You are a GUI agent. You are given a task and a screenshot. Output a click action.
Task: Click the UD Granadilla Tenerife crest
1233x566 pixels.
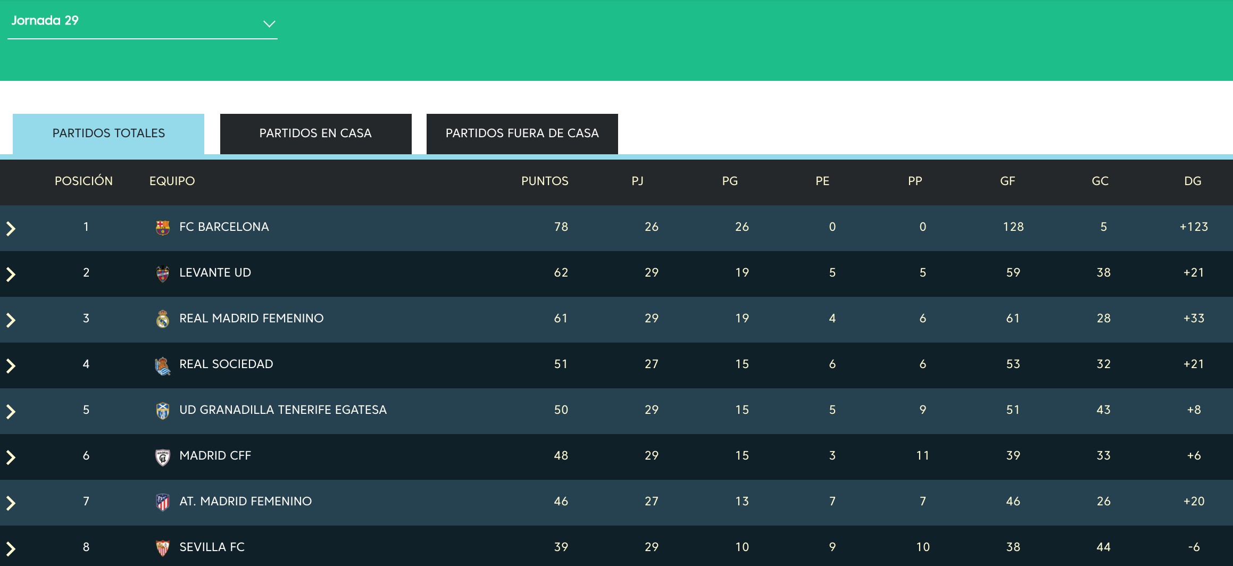pyautogui.click(x=163, y=411)
